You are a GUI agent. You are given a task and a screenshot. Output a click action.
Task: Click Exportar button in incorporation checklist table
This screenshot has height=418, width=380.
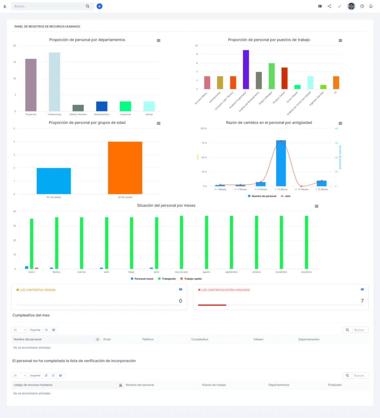coord(35,375)
